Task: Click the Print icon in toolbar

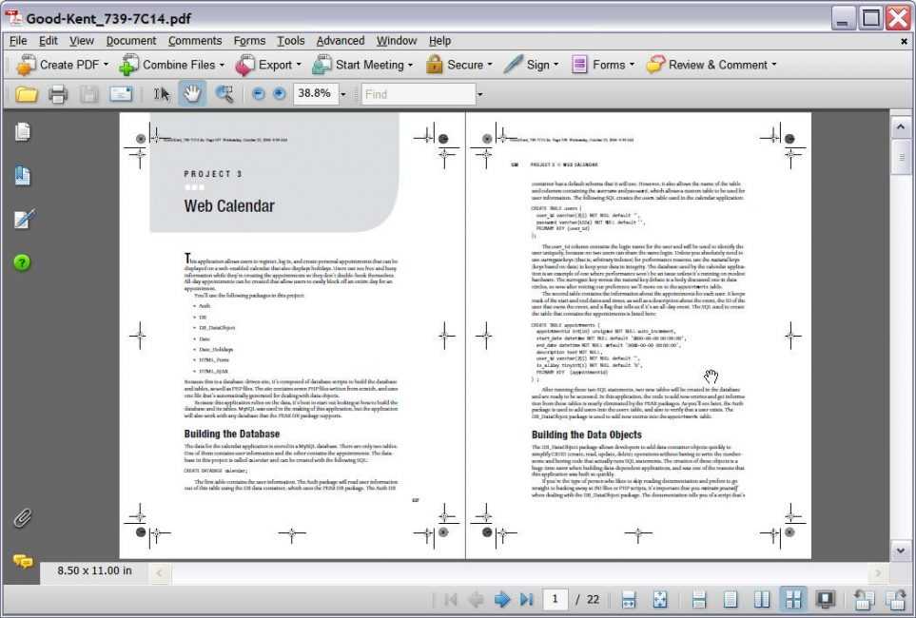Action: tap(58, 93)
